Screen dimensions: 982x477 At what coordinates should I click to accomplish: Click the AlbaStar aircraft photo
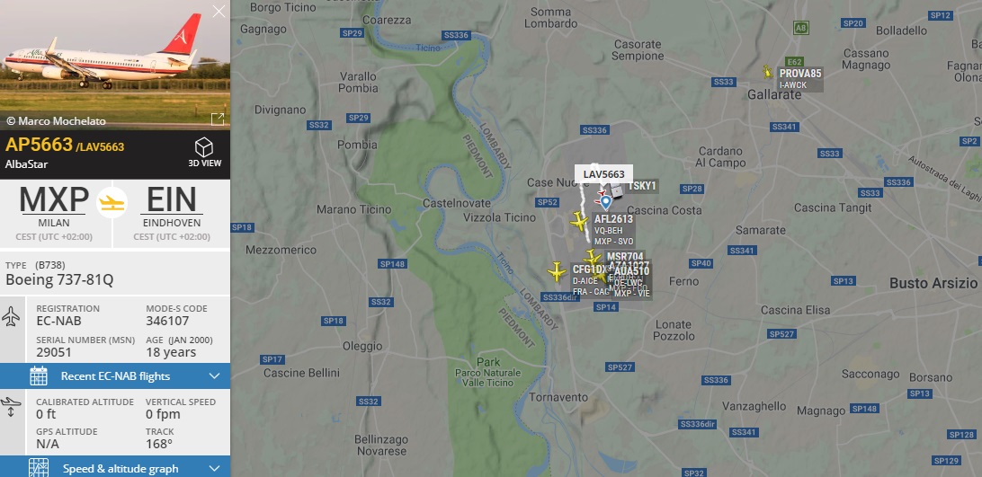tap(115, 65)
